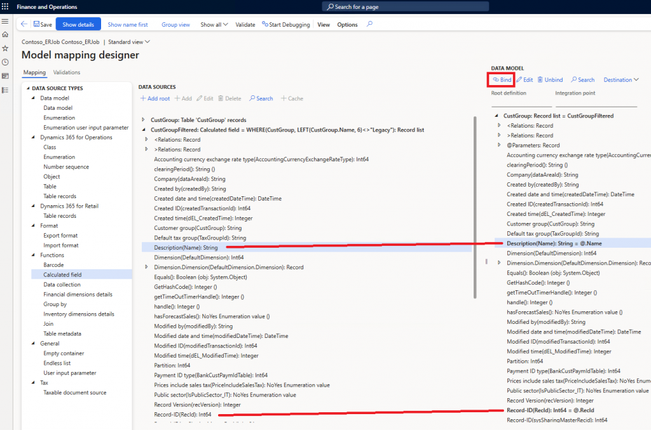Click the Show name first button

pyautogui.click(x=128, y=25)
